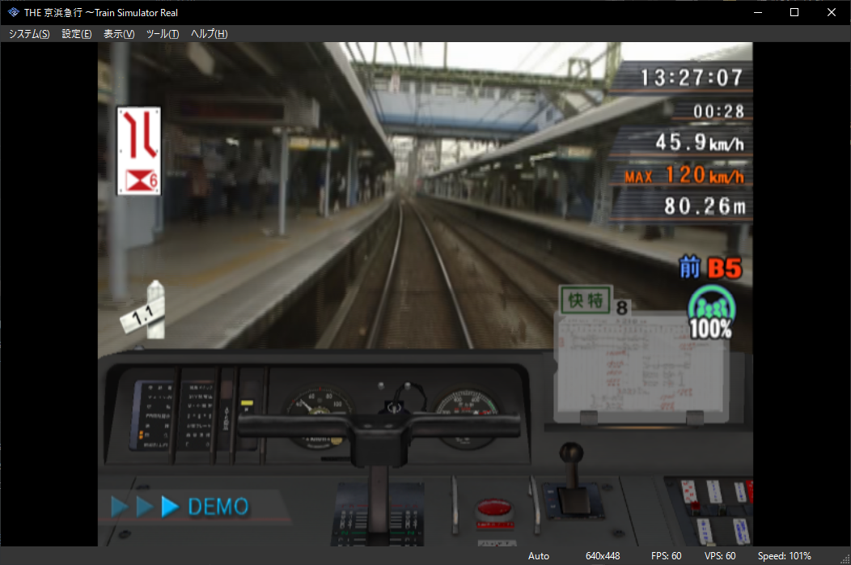The height and width of the screenshot is (565, 851).
Task: Click the right pressure gauge
Action: click(x=467, y=417)
